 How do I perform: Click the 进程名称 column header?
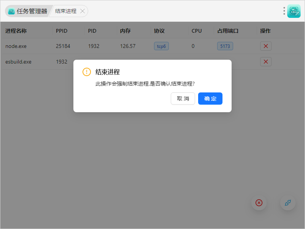click(16, 31)
